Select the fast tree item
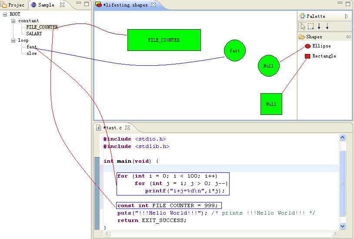 [31, 47]
